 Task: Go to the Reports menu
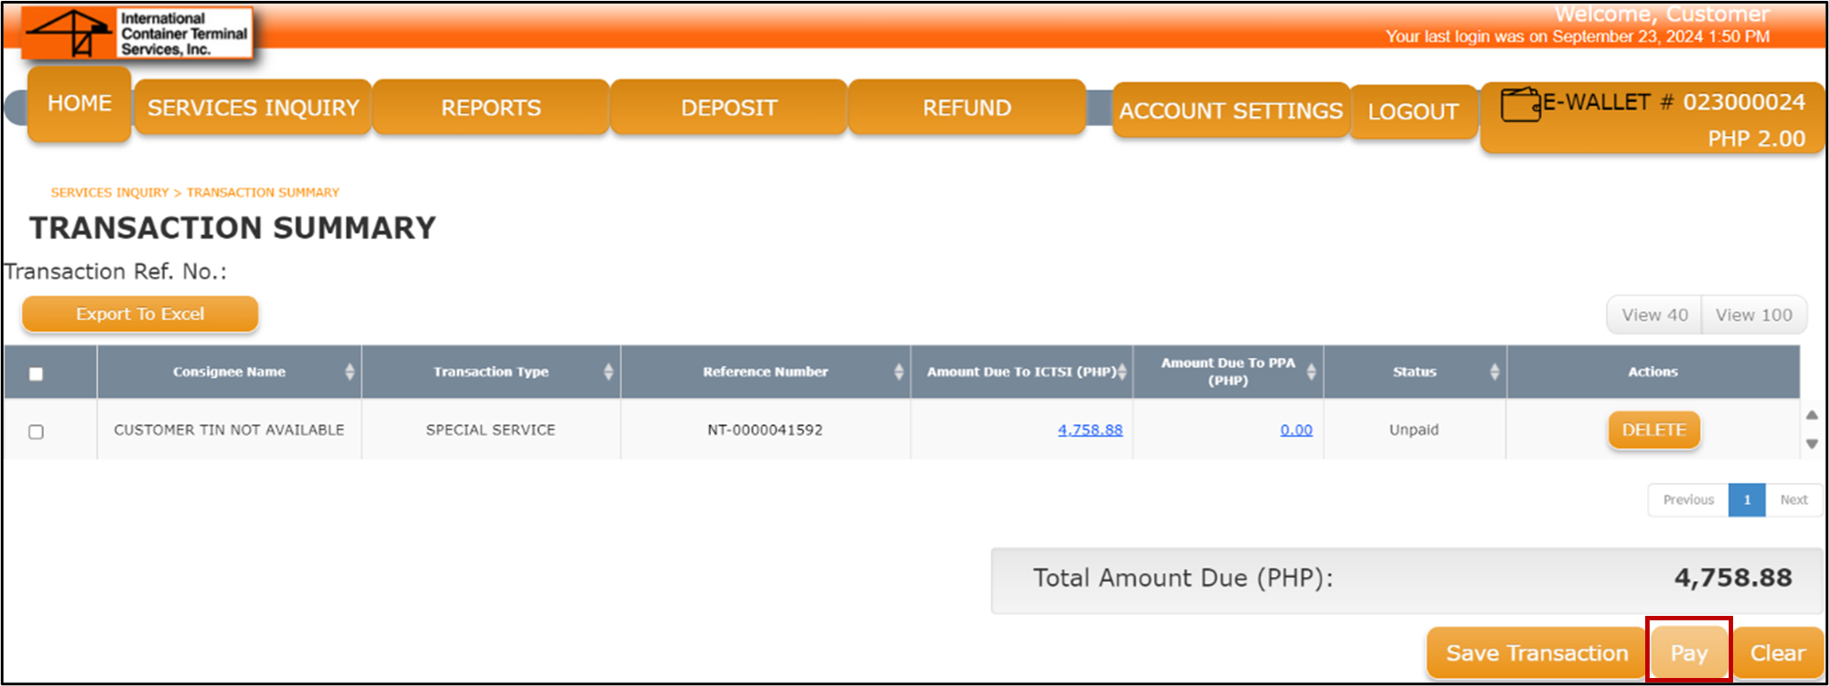point(491,107)
